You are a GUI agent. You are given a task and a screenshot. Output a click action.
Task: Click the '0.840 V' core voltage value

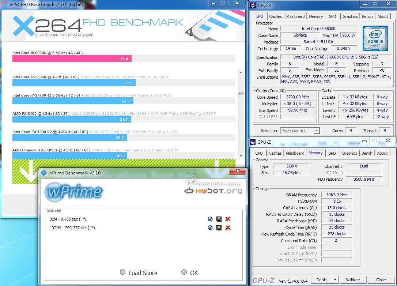tap(344, 48)
